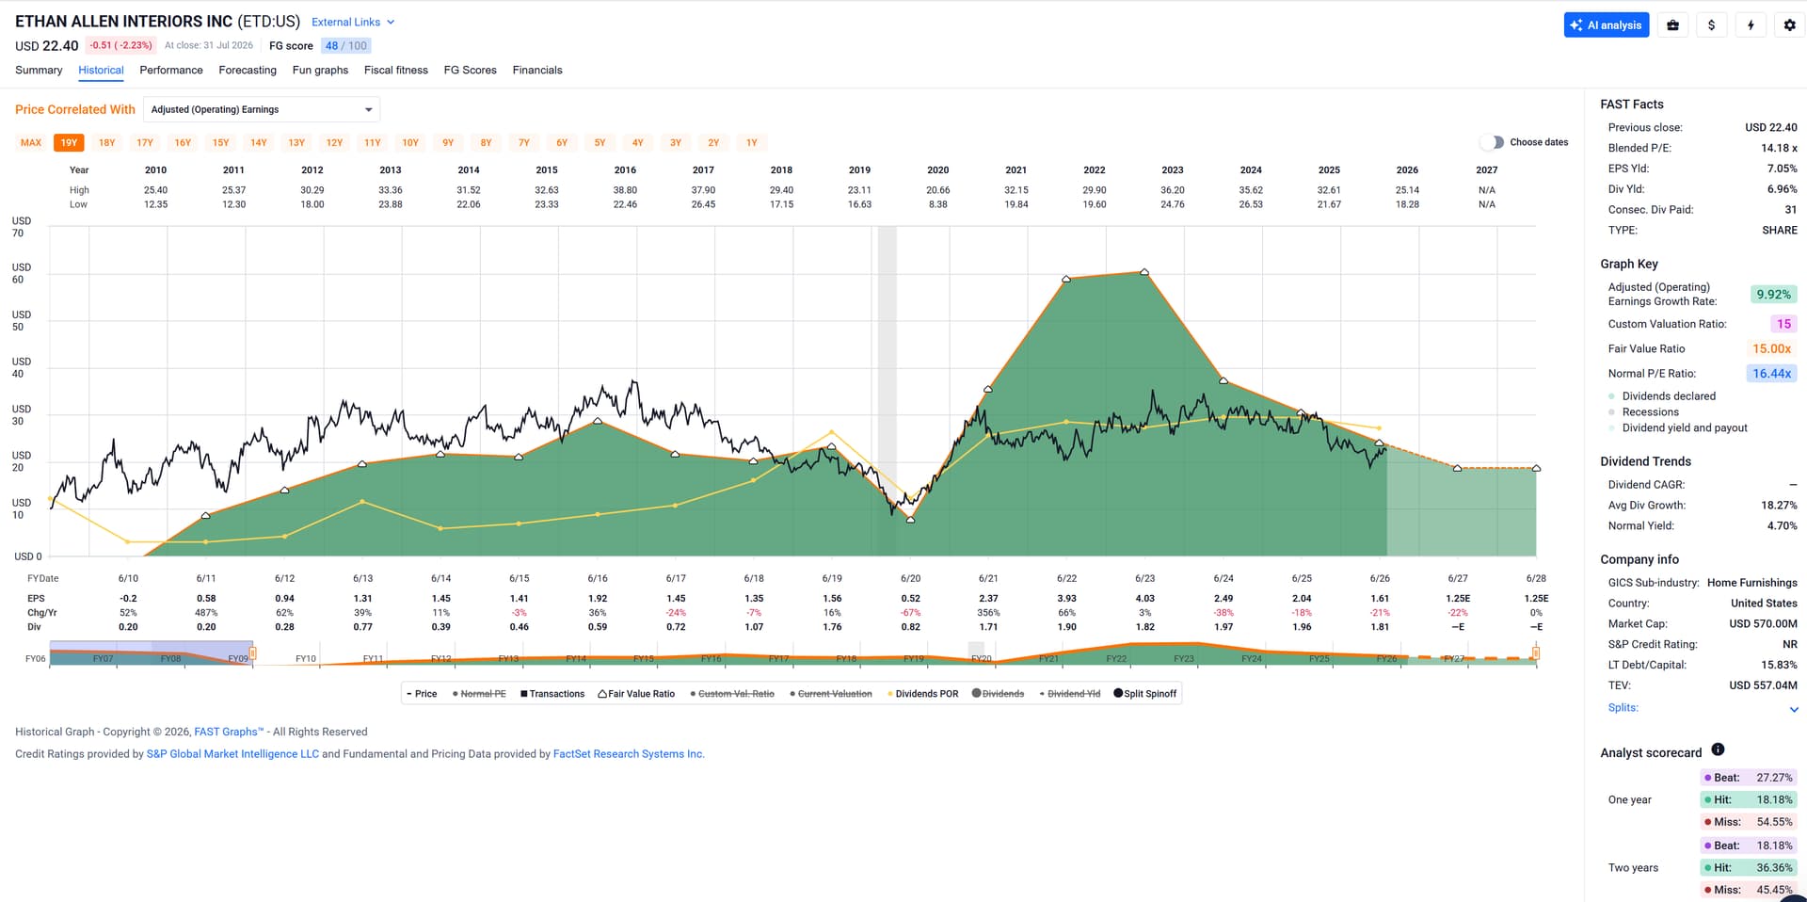
Task: Click the Fair Value Ratio 15.00x value
Action: (x=1772, y=348)
